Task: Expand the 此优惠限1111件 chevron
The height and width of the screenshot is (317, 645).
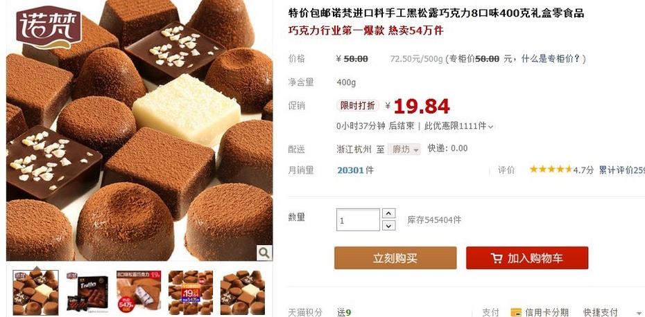Action: pos(490,127)
